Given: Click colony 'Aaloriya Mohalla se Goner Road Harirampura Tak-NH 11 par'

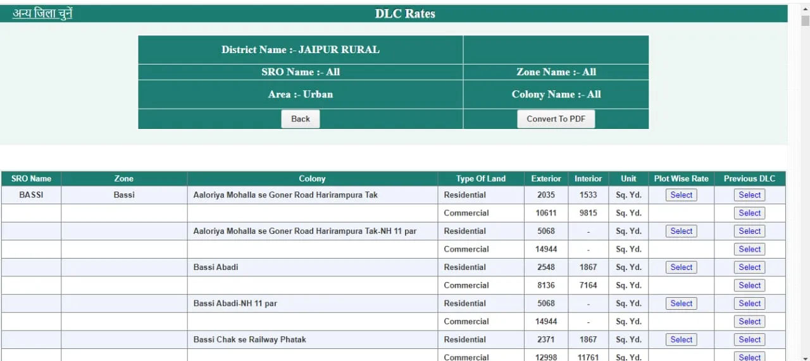Looking at the screenshot, I should pos(305,231).
